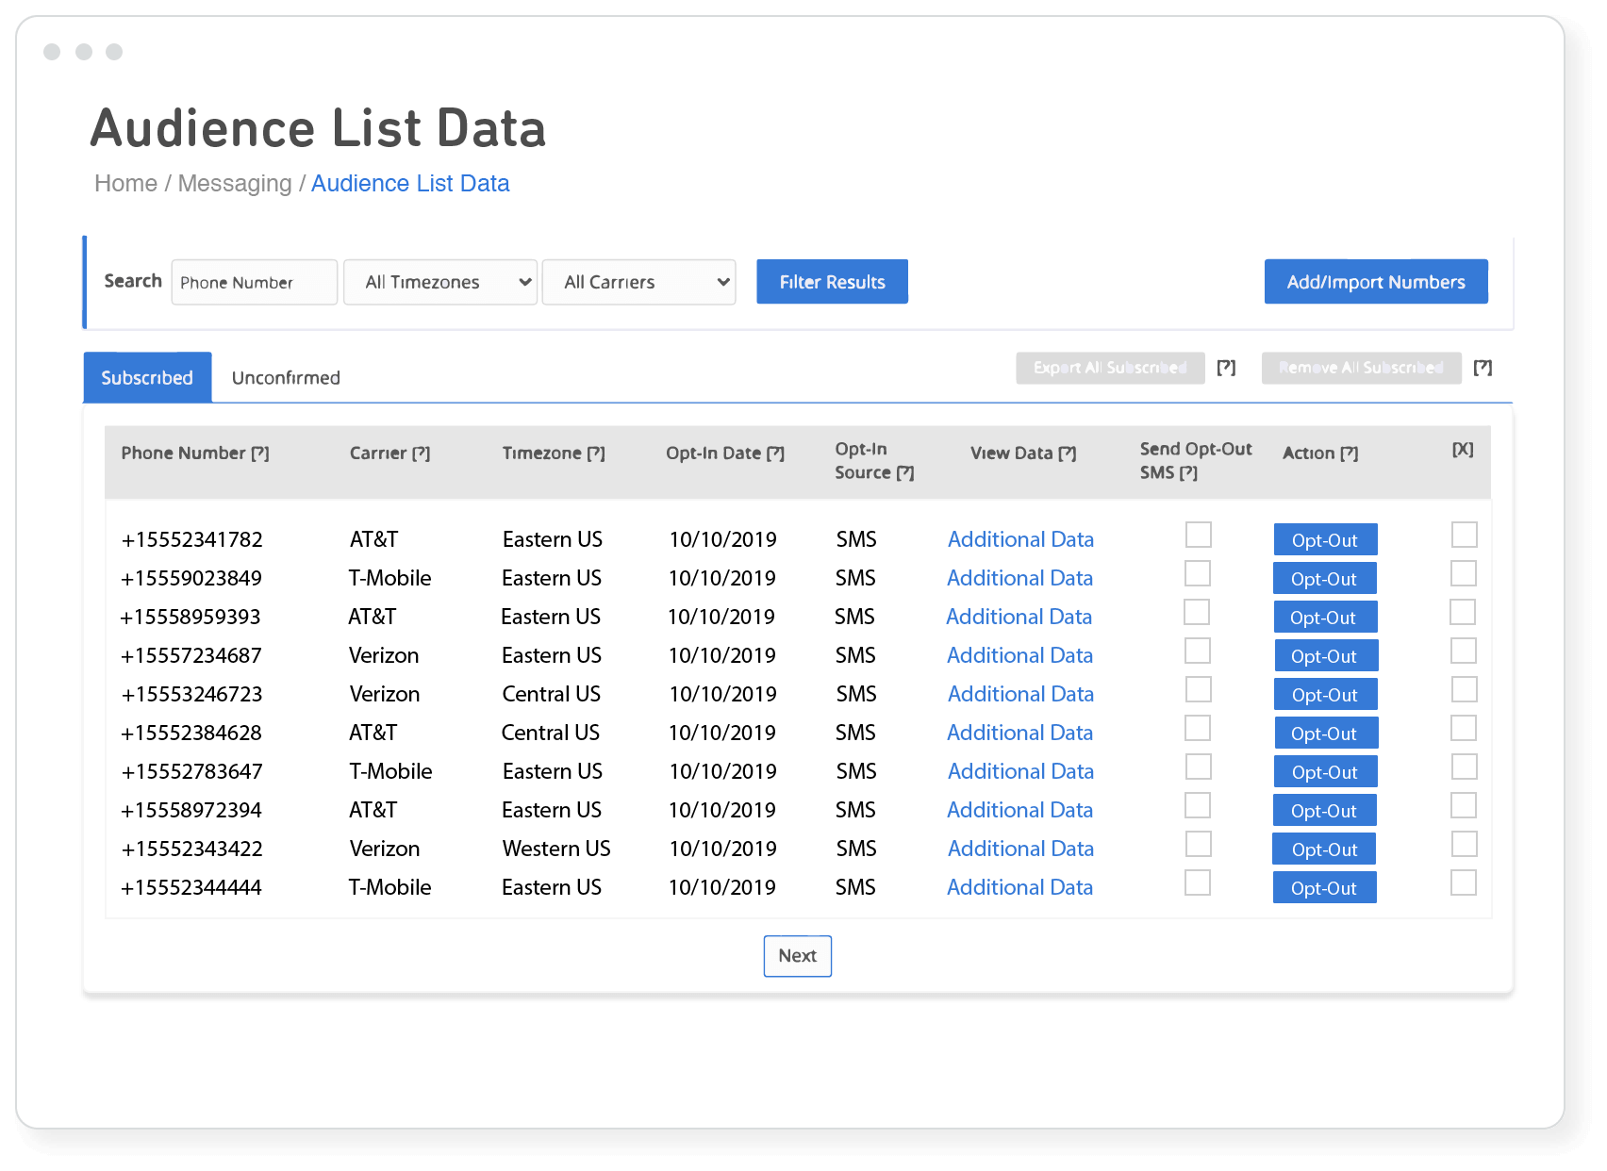Open the All Carriers dropdown

coord(639,282)
